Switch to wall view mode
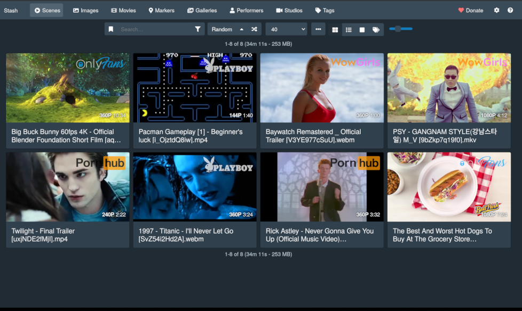 [x=362, y=30]
